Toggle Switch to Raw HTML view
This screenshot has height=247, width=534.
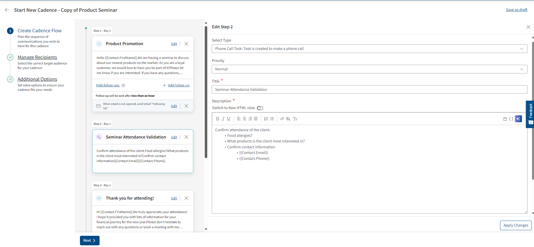pyautogui.click(x=260, y=108)
